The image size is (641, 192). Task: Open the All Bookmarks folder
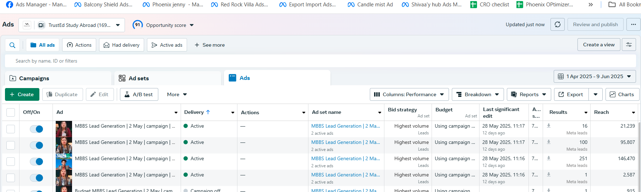(x=624, y=5)
